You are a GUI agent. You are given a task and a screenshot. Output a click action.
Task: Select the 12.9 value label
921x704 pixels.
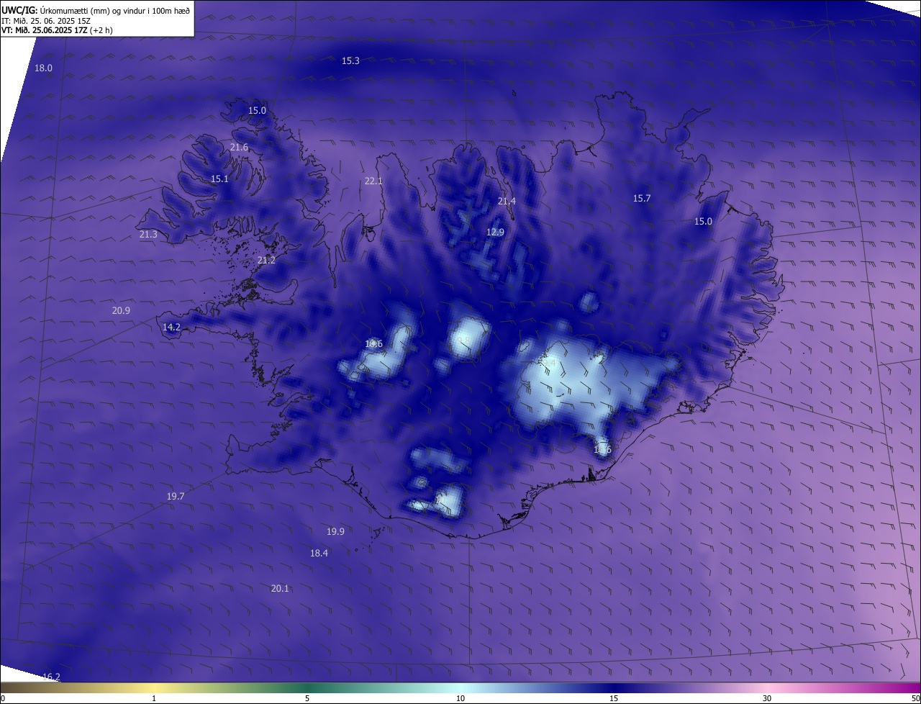[495, 232]
